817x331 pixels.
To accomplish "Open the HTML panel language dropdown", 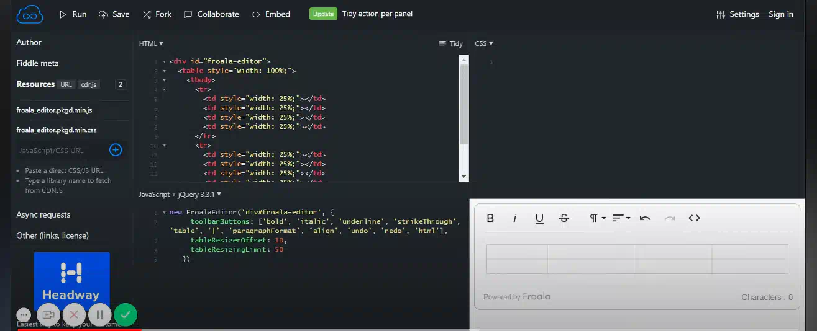I will click(151, 43).
